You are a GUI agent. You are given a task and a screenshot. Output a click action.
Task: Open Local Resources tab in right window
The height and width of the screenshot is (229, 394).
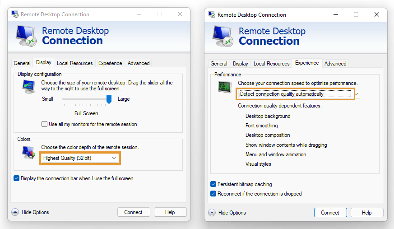271,64
